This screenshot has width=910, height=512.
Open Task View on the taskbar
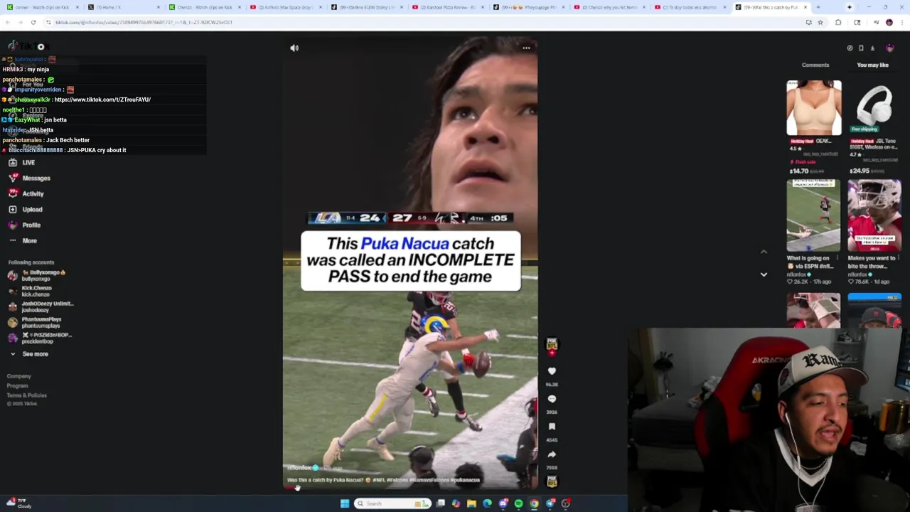pyautogui.click(x=440, y=503)
